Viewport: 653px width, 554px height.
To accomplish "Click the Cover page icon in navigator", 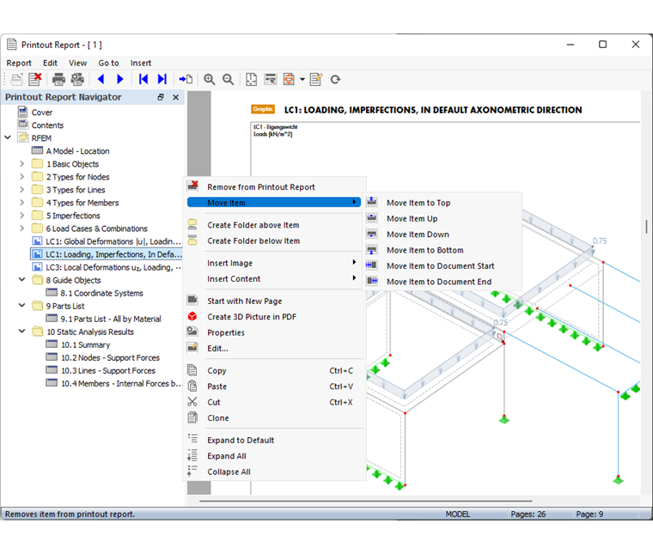I will [x=23, y=112].
